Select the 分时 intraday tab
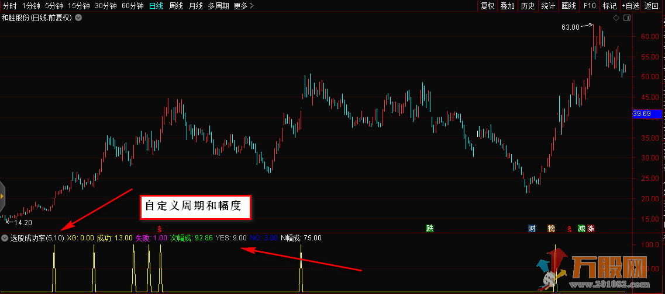Screen dimensions: 665x294 (10, 6)
